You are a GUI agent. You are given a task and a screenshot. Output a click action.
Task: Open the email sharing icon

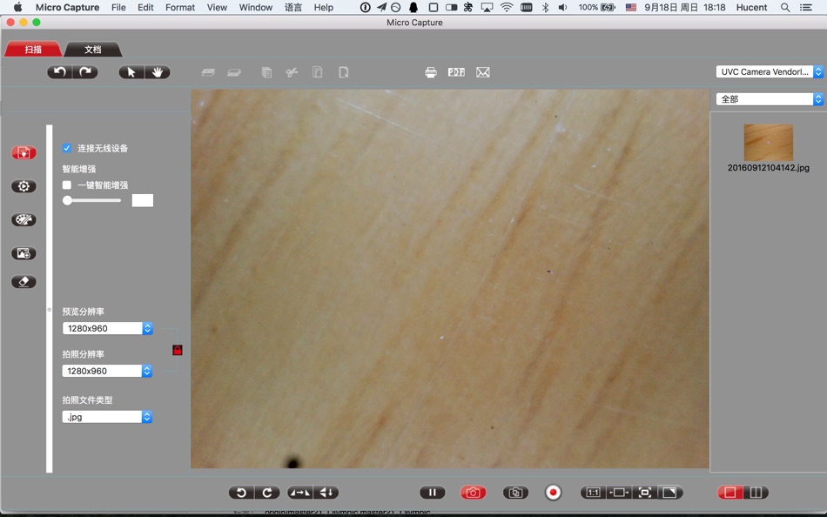click(x=482, y=72)
